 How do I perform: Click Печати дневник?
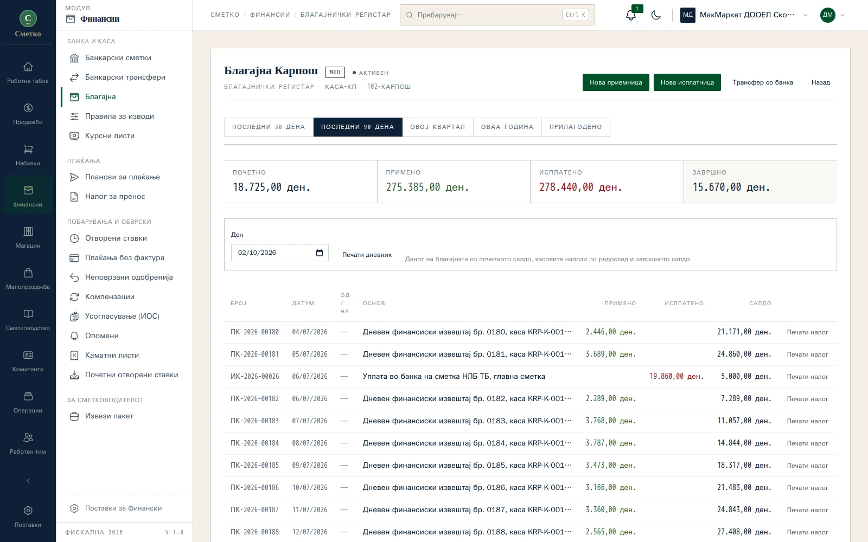[x=367, y=255]
